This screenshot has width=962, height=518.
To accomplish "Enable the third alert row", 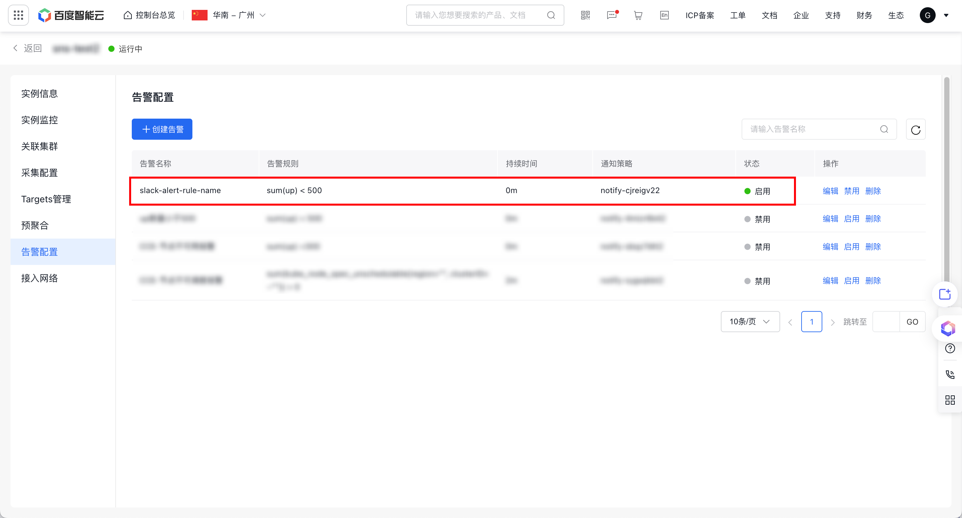I will click(x=851, y=246).
